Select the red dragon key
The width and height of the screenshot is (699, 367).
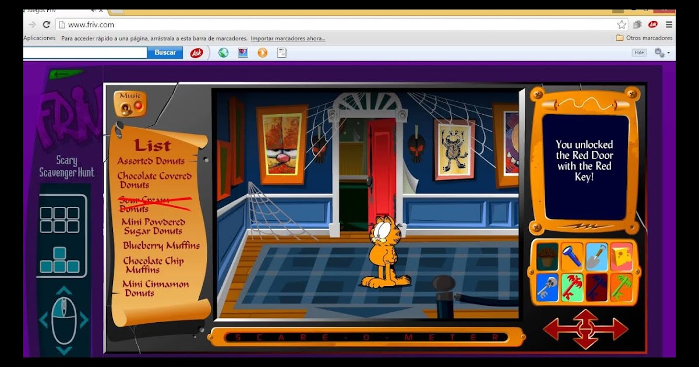click(x=572, y=288)
